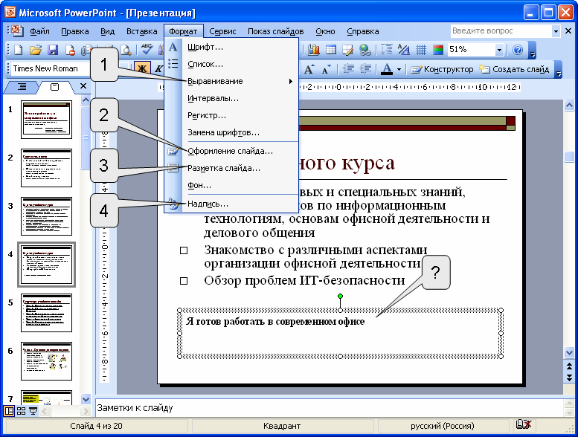The width and height of the screenshot is (578, 437).
Task: Choose Оформление слайда… menu entry
Action: point(231,151)
